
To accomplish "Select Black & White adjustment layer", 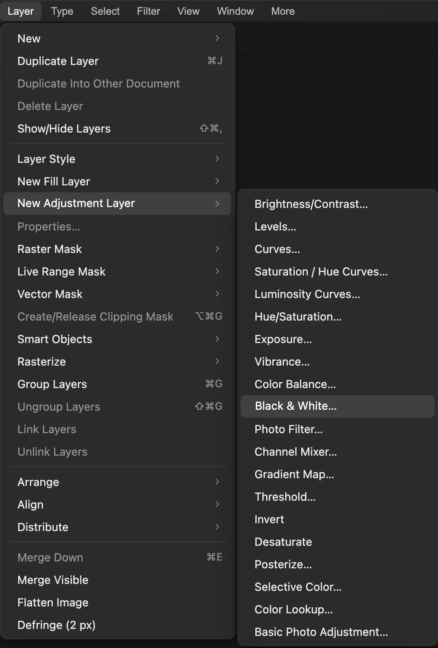I will click(337, 406).
